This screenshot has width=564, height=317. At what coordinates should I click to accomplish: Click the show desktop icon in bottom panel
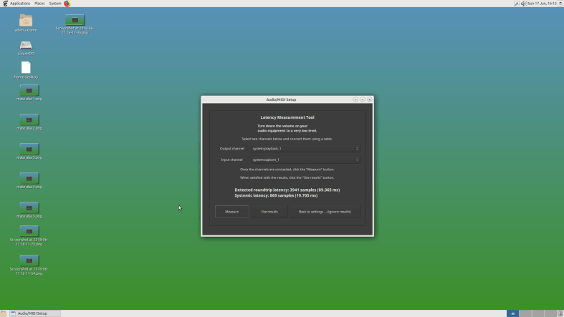tap(4, 313)
